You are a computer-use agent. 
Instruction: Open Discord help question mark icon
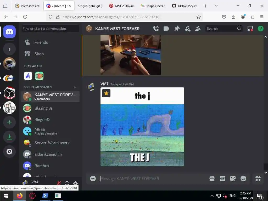pyautogui.click(x=260, y=29)
